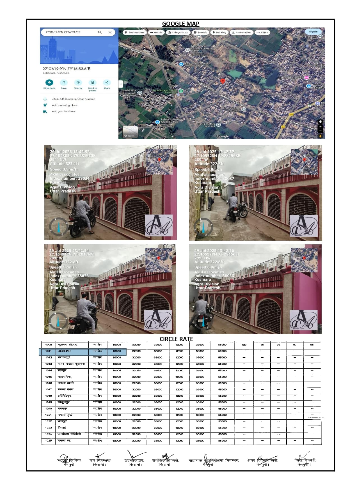
Task: Copy the plus code 474J+6J8 Kusmara
Action: pos(73,99)
